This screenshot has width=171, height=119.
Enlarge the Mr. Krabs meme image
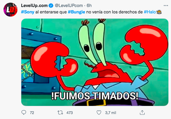pyautogui.click(x=95, y=62)
